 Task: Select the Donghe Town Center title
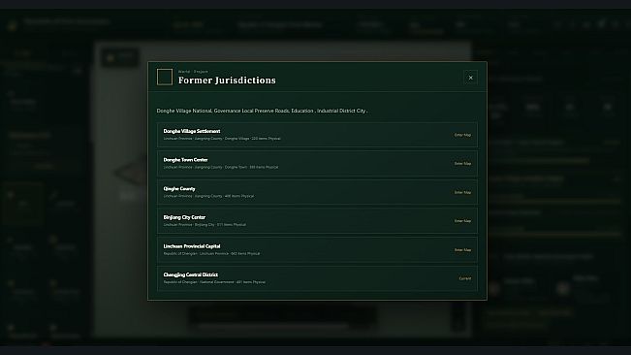click(x=185, y=159)
